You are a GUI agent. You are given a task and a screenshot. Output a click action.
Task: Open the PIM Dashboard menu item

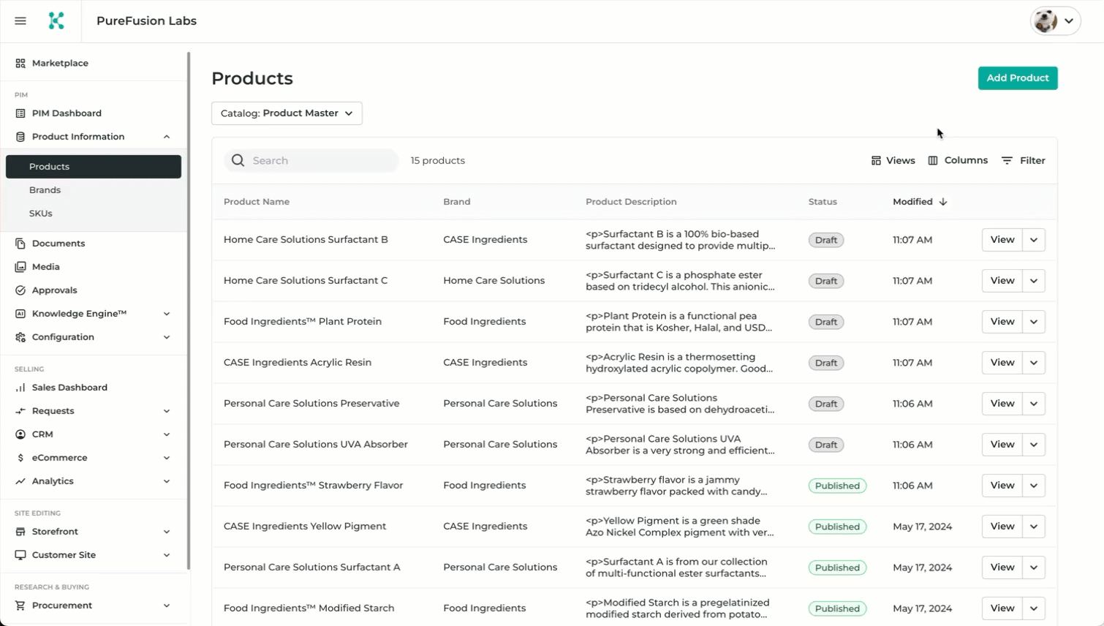(94, 113)
